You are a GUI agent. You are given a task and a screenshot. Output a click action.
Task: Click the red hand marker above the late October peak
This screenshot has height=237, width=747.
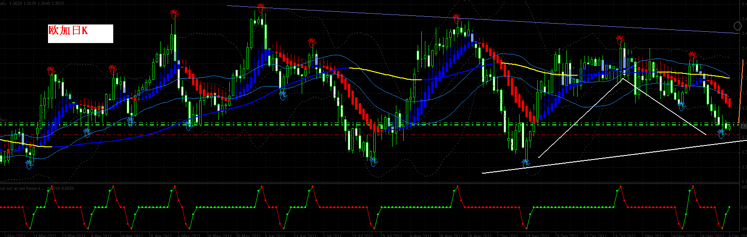[621, 41]
